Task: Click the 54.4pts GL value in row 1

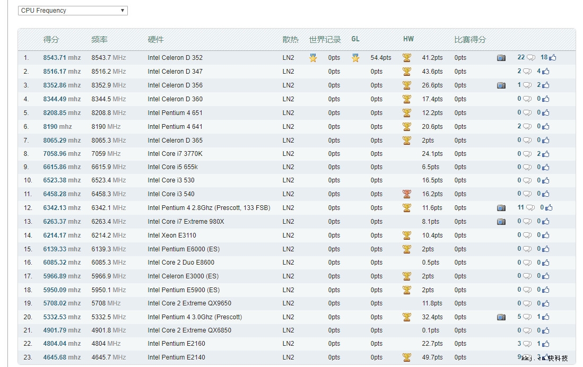Action: (x=381, y=58)
